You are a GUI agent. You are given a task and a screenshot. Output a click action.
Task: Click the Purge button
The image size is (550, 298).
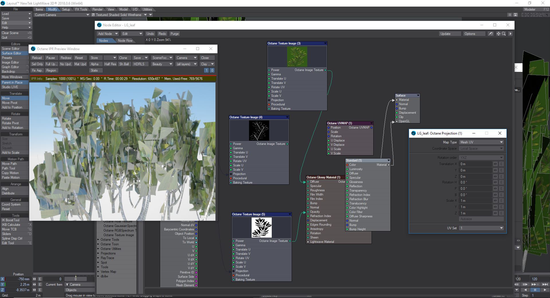click(x=174, y=34)
